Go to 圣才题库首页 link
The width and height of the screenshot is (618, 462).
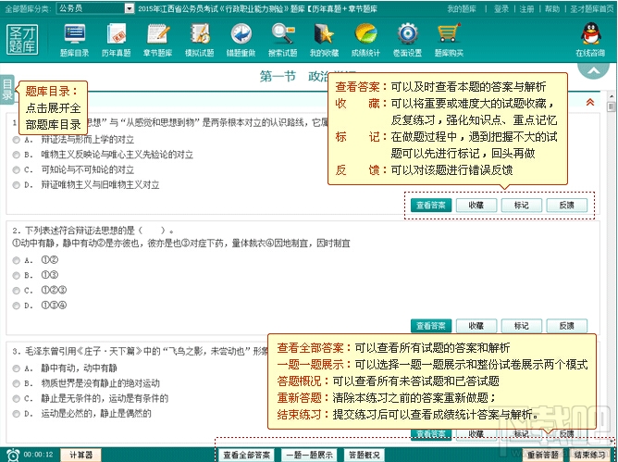point(591,8)
